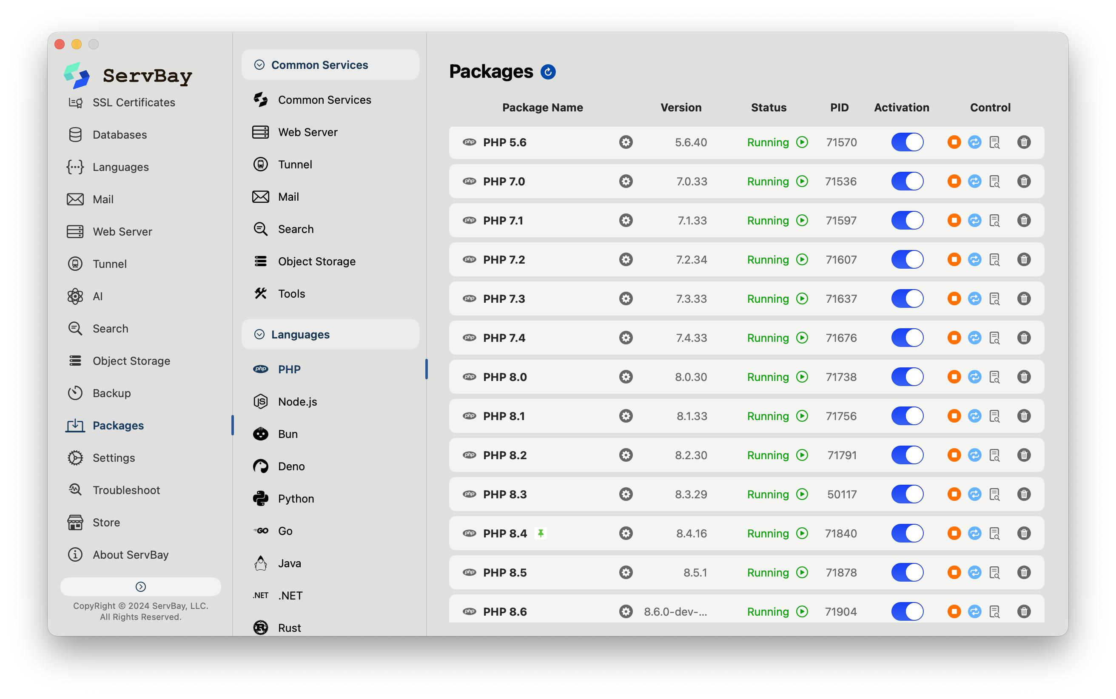Select Bun in the Languages list

click(x=276, y=434)
